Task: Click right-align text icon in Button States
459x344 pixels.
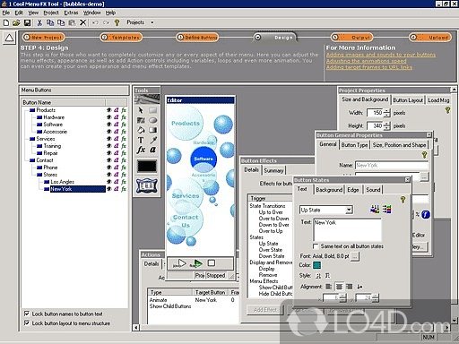Action: click(x=349, y=287)
